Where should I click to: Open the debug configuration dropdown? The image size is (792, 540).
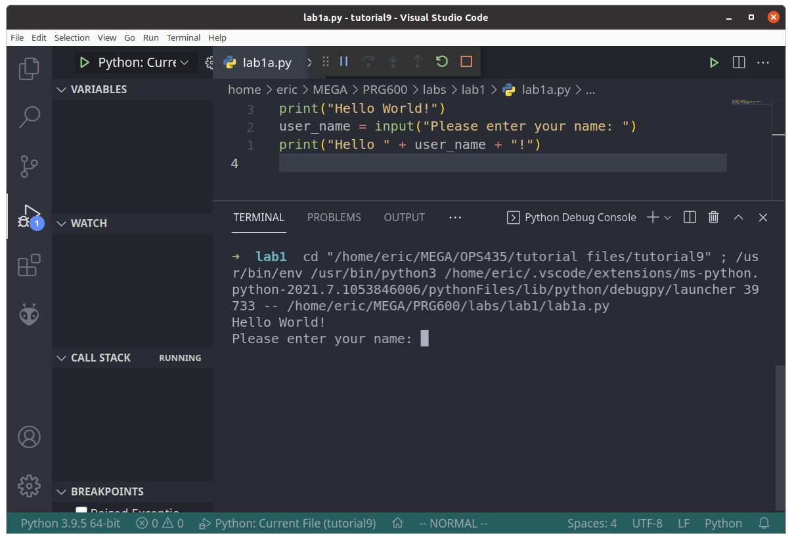[186, 62]
